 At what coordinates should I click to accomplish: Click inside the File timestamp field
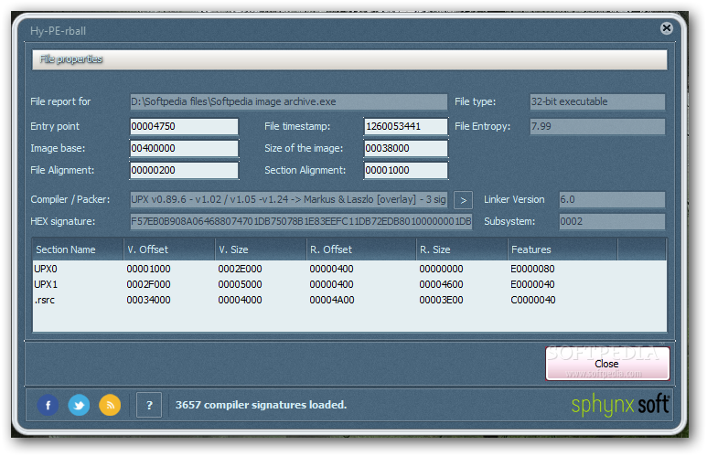(x=406, y=126)
